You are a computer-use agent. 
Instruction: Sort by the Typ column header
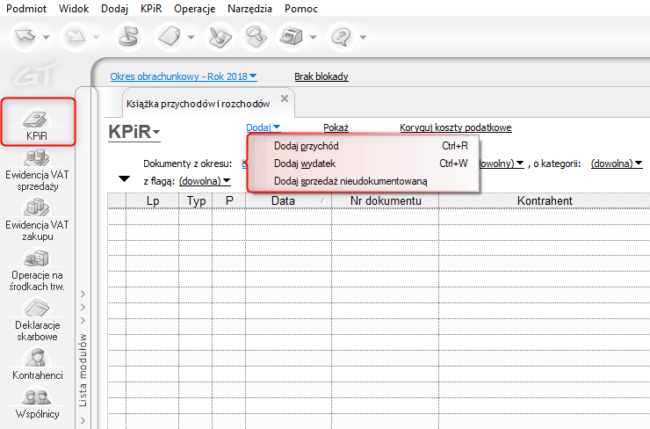point(196,200)
